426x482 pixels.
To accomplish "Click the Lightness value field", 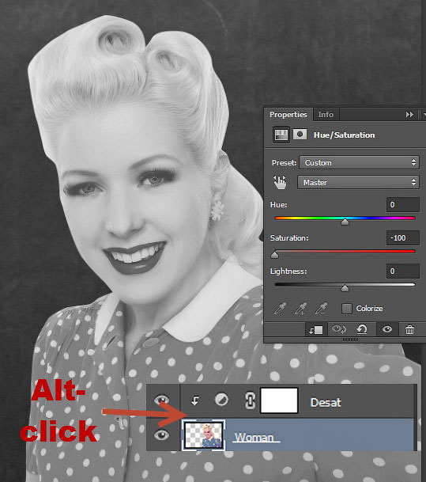I will pos(402,271).
